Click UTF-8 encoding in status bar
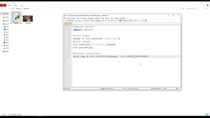 coord(165,89)
